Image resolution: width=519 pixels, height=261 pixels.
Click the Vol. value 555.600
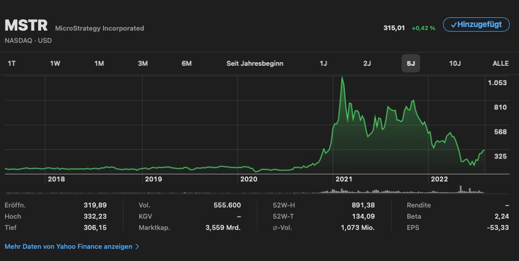coord(227,205)
